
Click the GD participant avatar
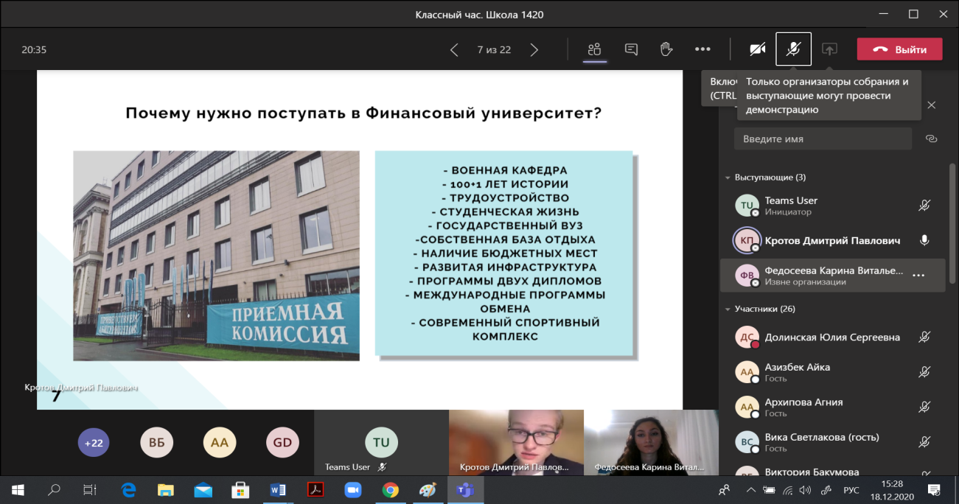[282, 443]
